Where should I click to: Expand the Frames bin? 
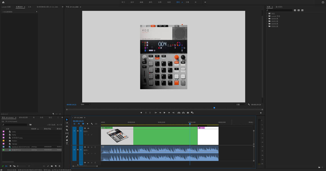click(x=7, y=141)
